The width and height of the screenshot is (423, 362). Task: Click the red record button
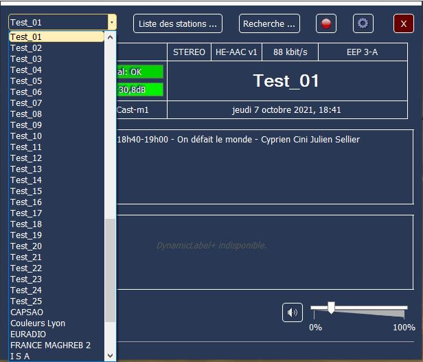point(326,23)
